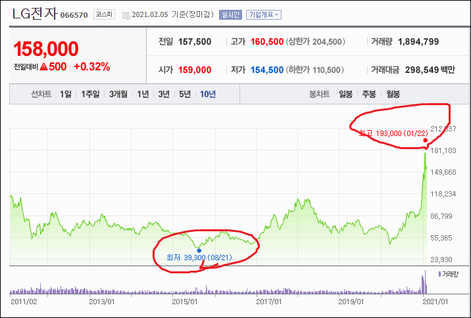Click the clock icon beside the date

[x=126, y=15]
